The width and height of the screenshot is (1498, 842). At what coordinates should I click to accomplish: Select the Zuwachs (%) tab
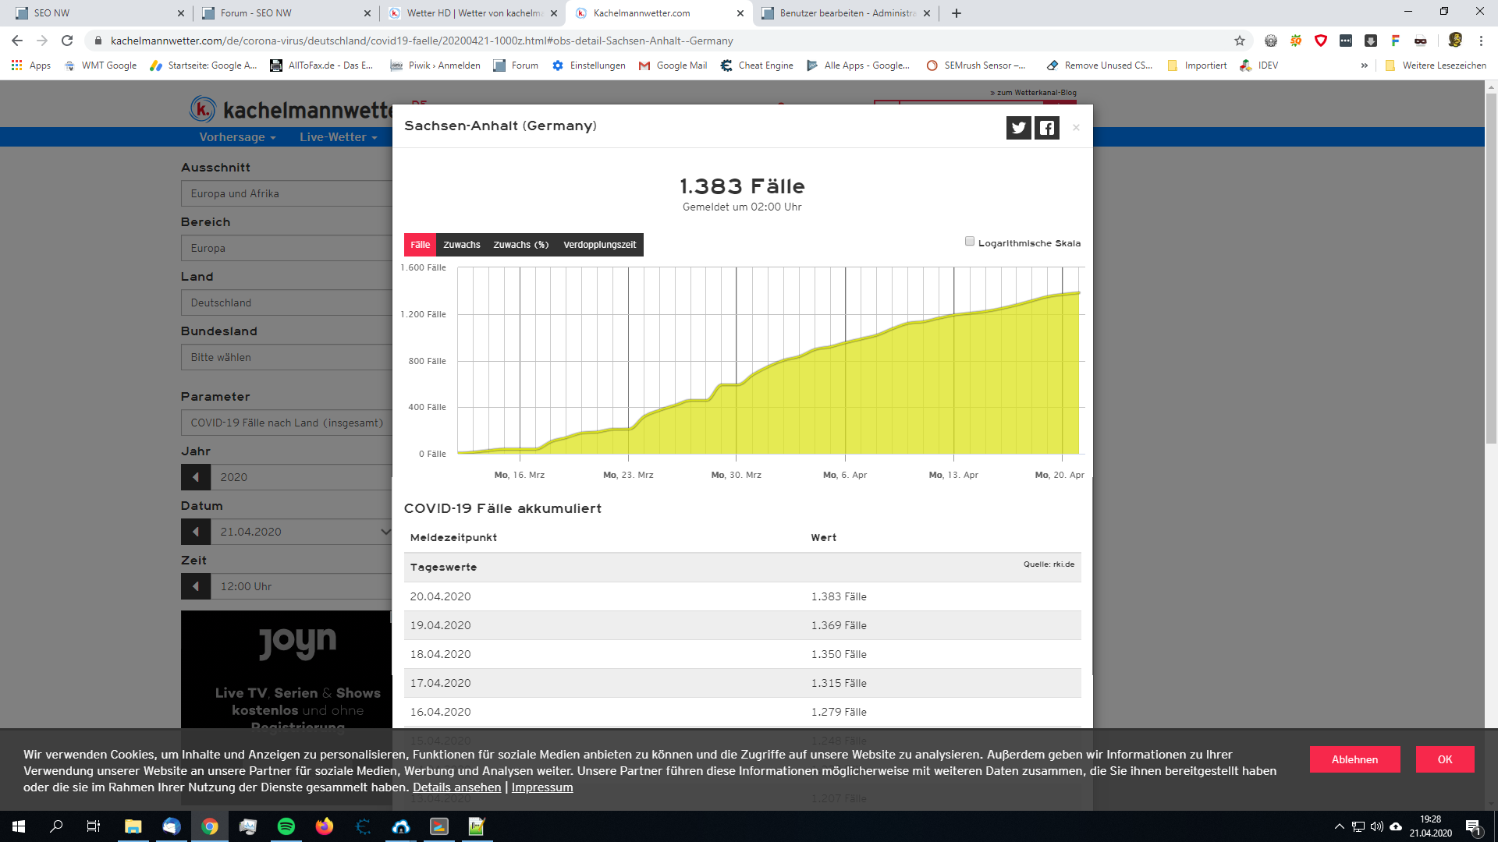coord(520,245)
